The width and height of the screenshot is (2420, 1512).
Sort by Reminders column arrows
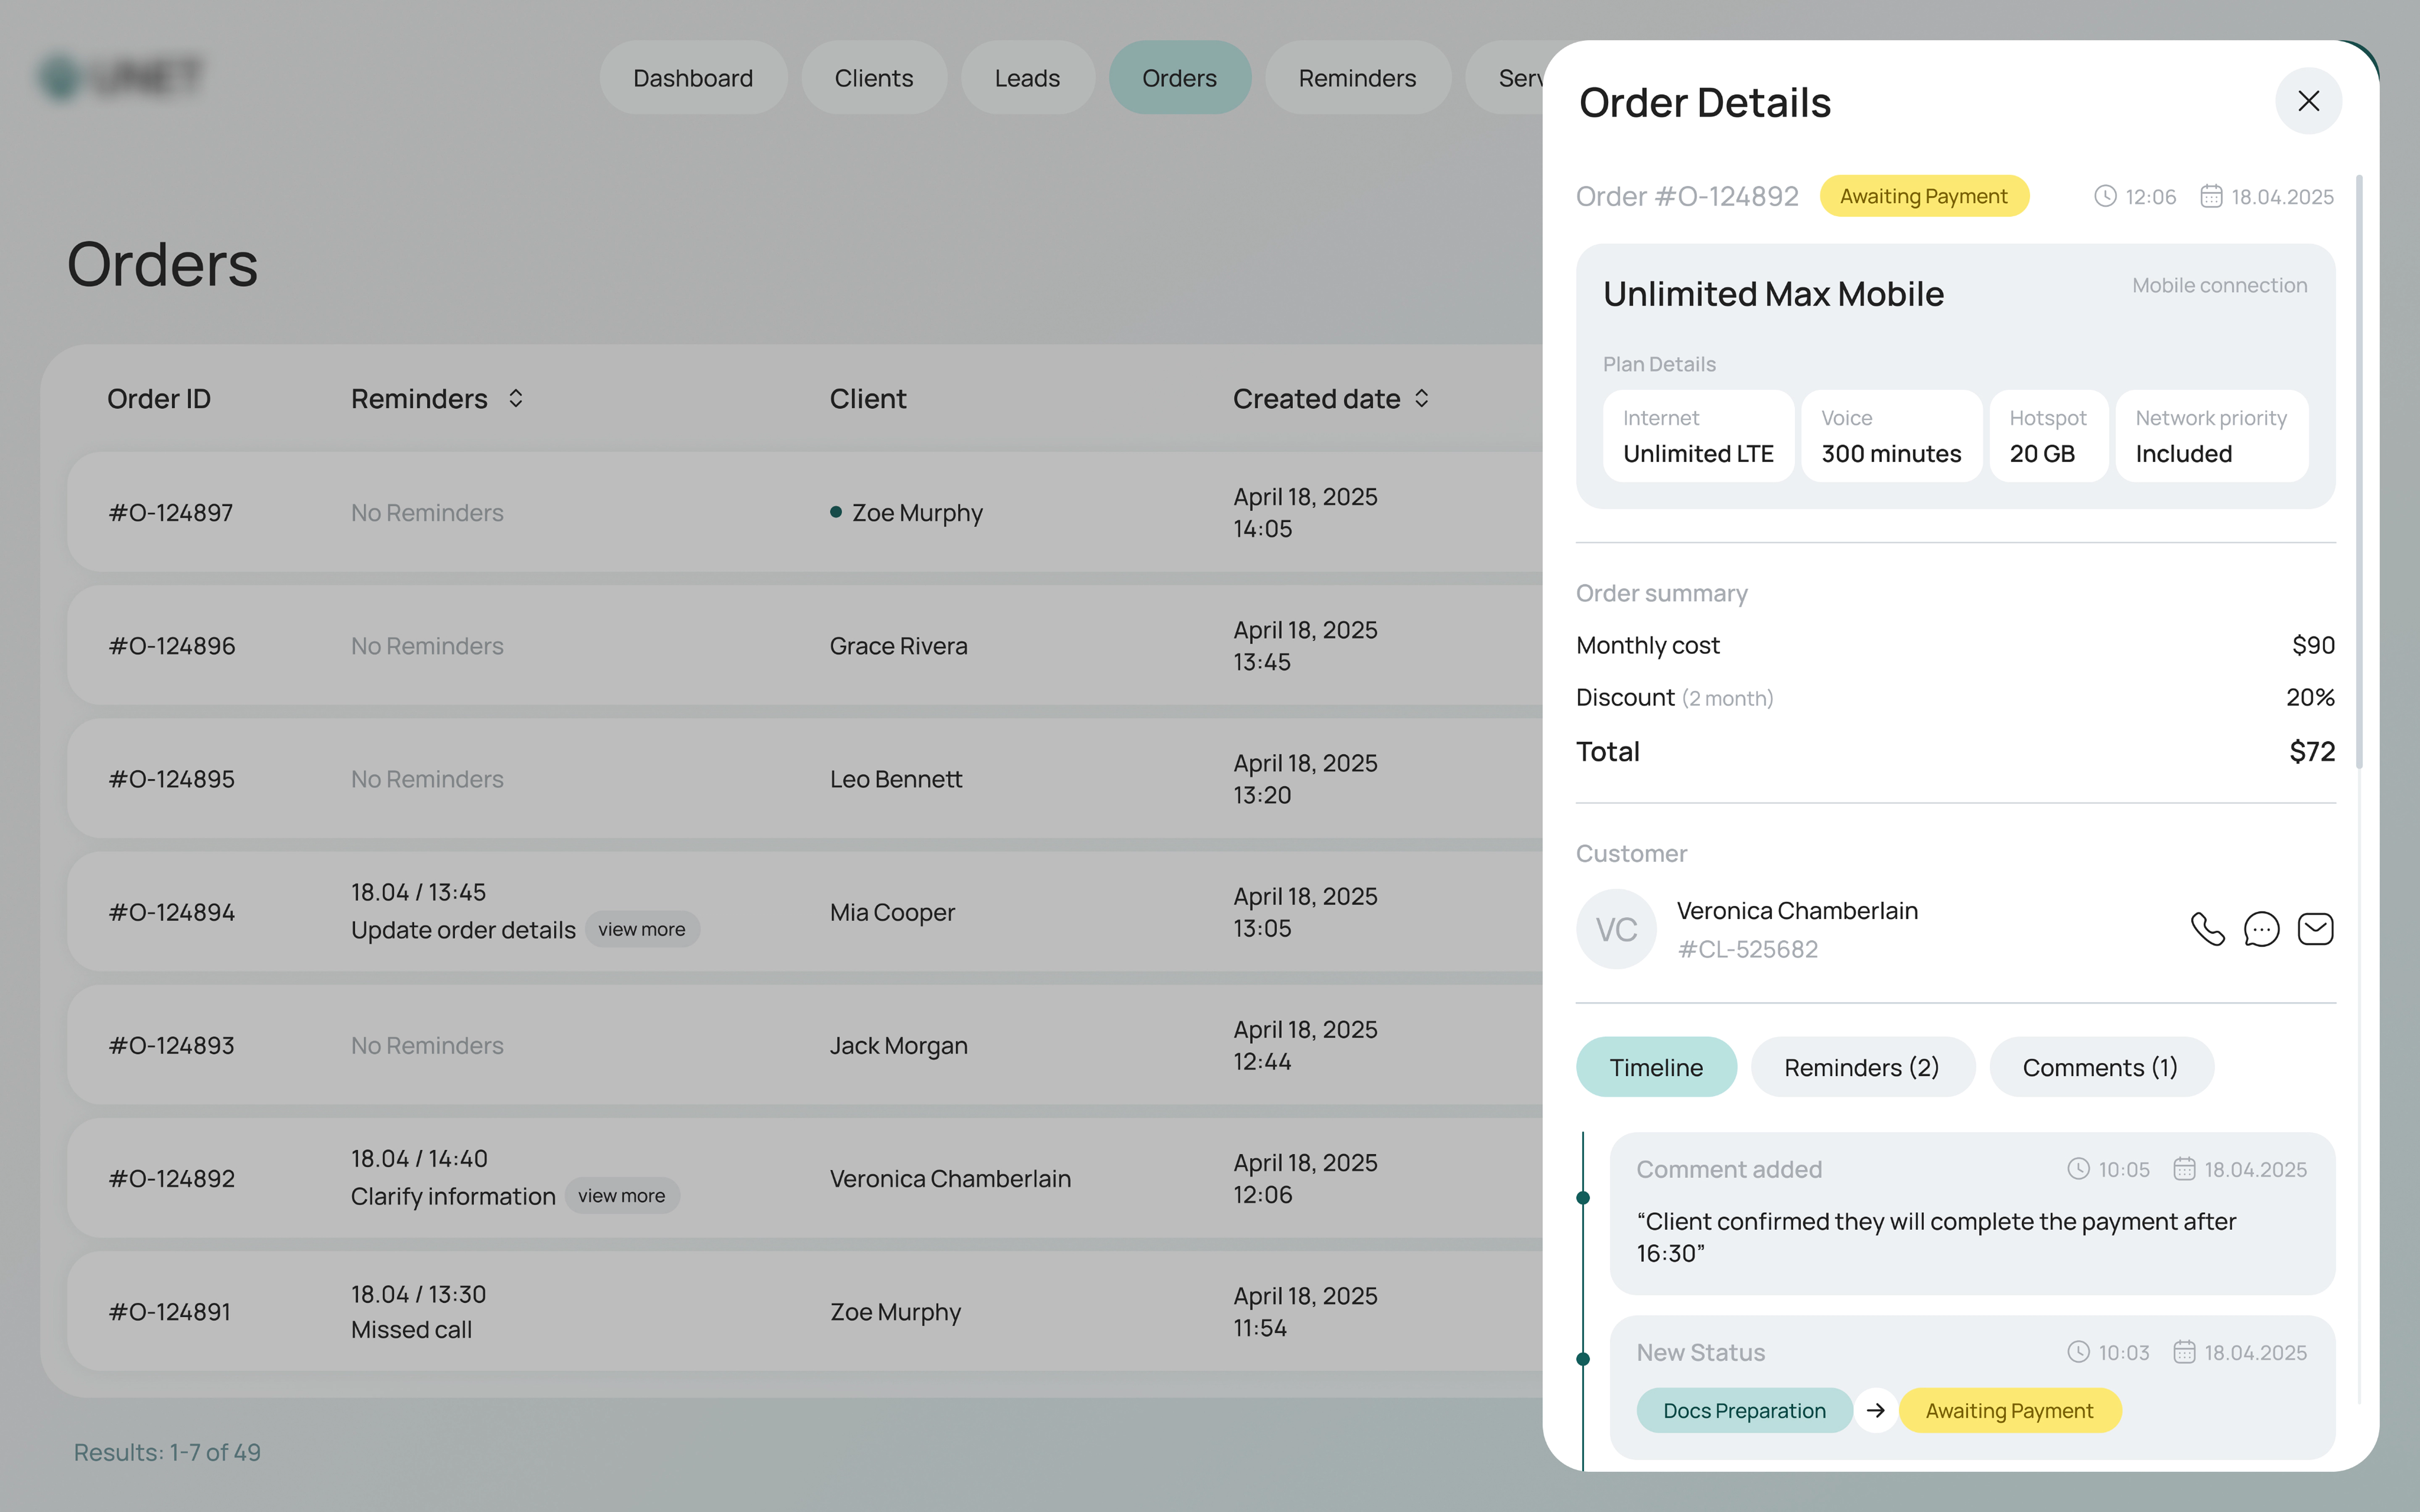pos(515,399)
